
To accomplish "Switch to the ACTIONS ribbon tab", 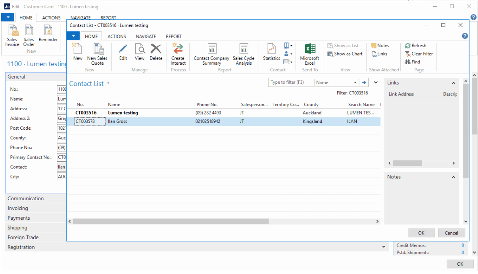I will (x=117, y=36).
